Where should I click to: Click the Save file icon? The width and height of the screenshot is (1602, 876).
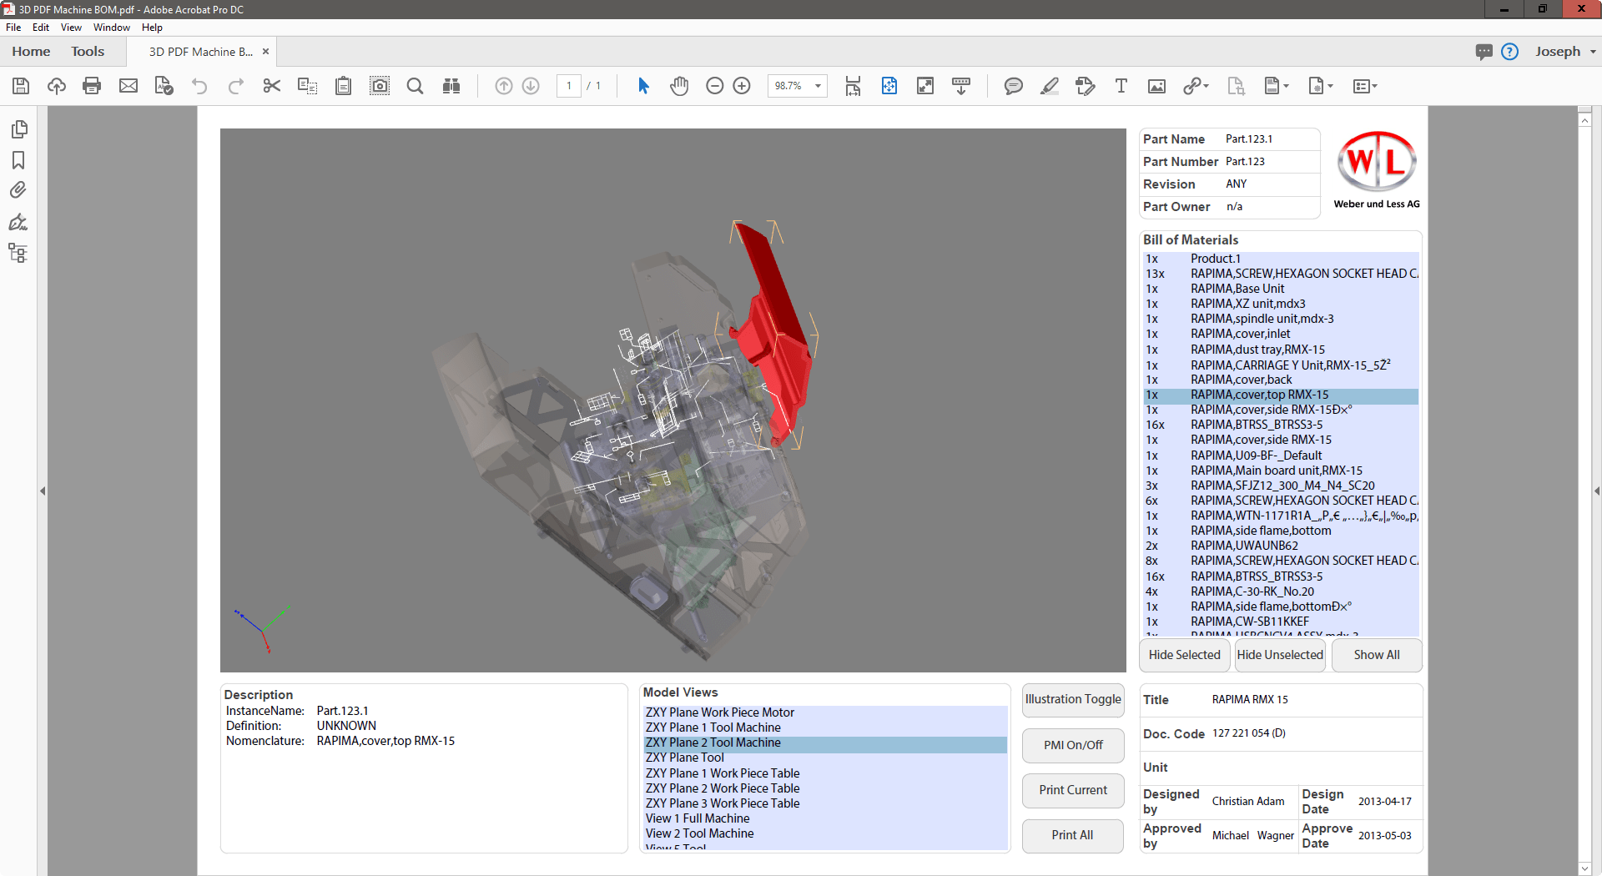point(21,86)
